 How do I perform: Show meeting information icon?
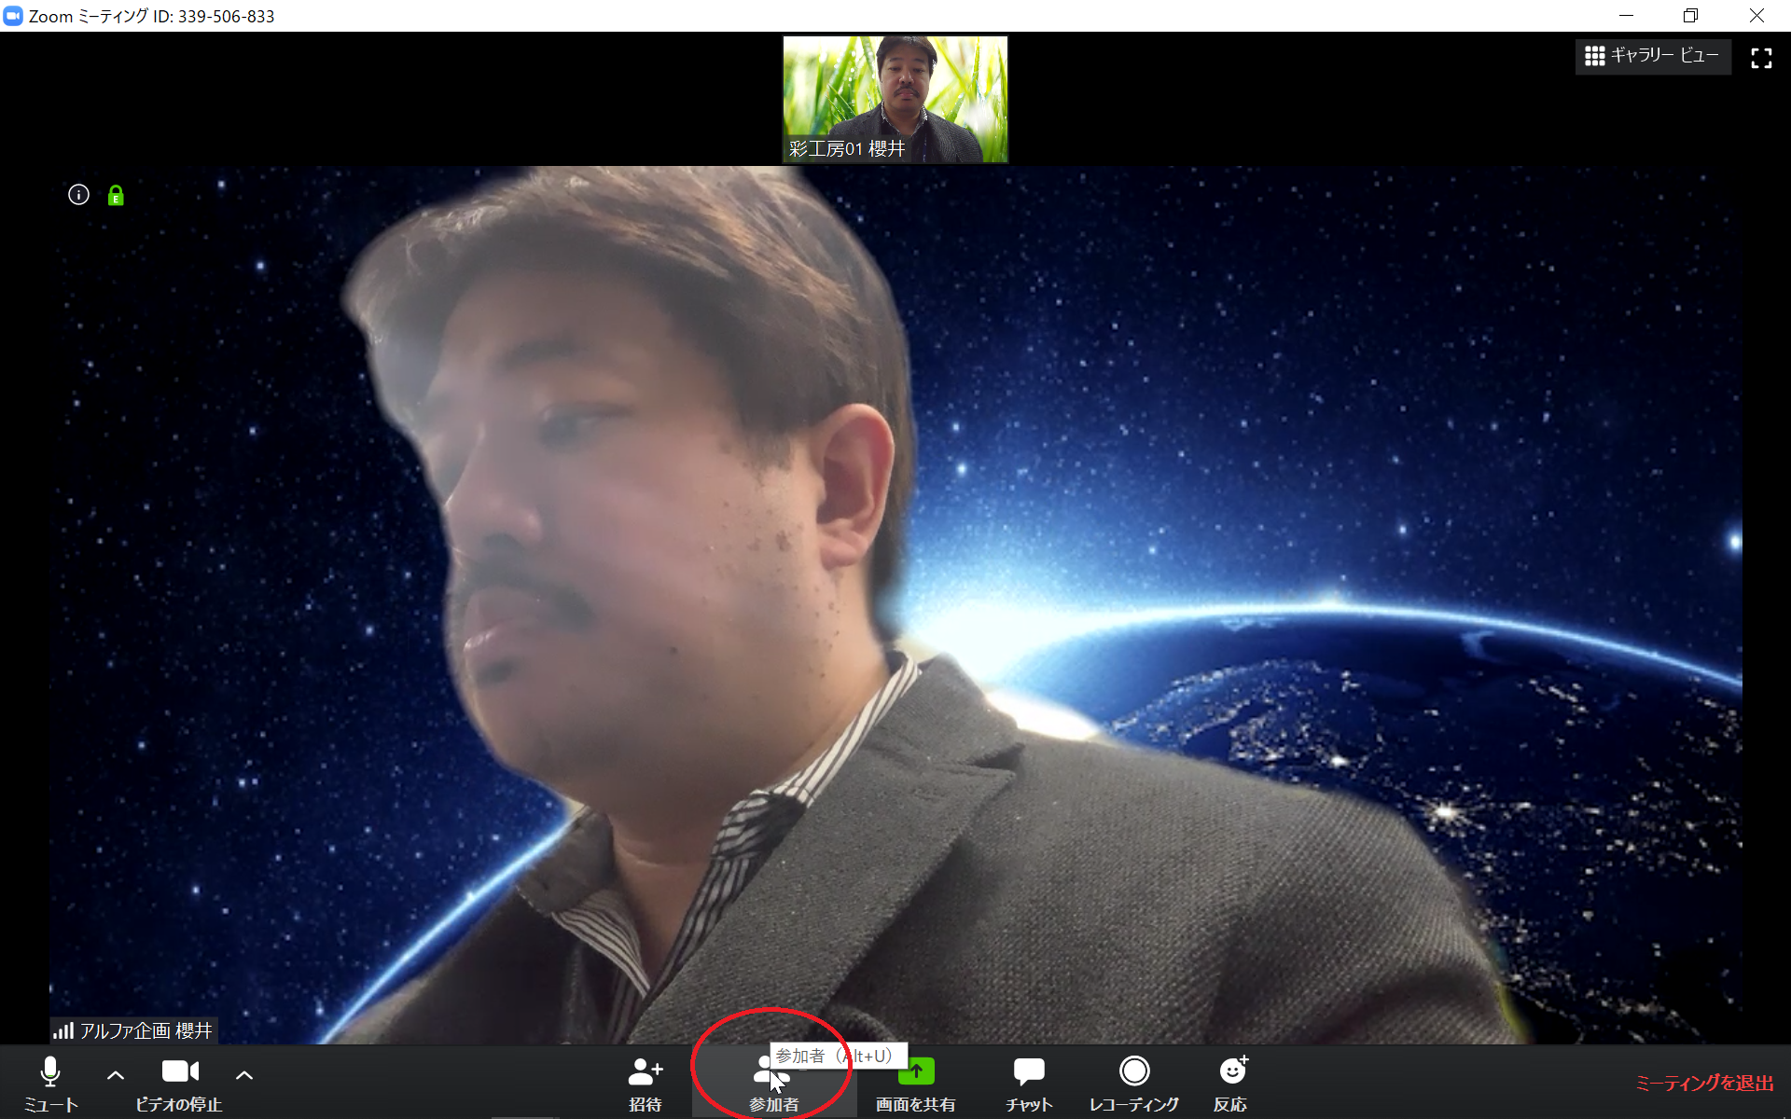(x=78, y=195)
